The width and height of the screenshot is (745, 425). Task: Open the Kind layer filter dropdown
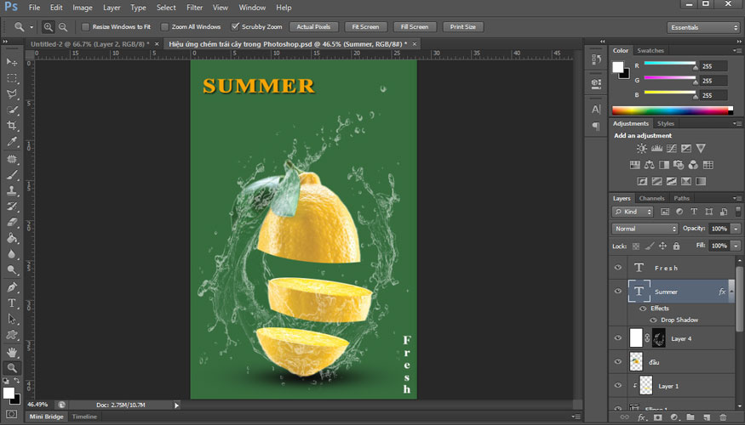633,212
